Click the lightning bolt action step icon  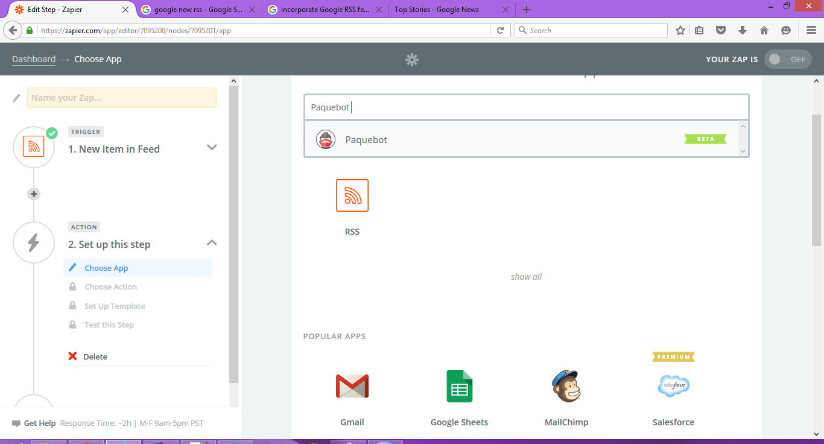(34, 243)
